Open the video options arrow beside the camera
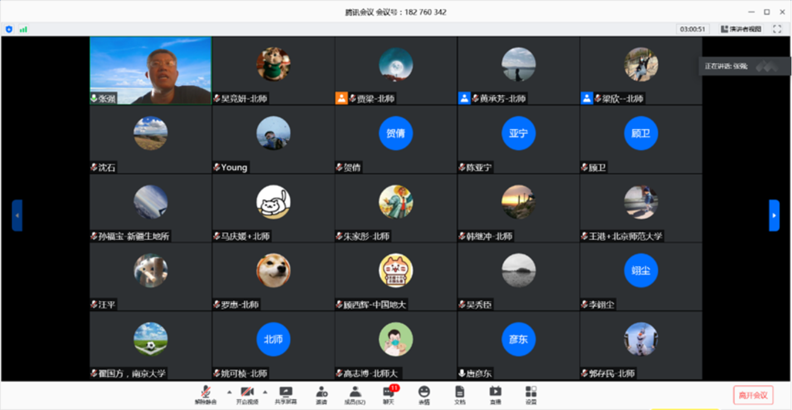 tap(265, 392)
